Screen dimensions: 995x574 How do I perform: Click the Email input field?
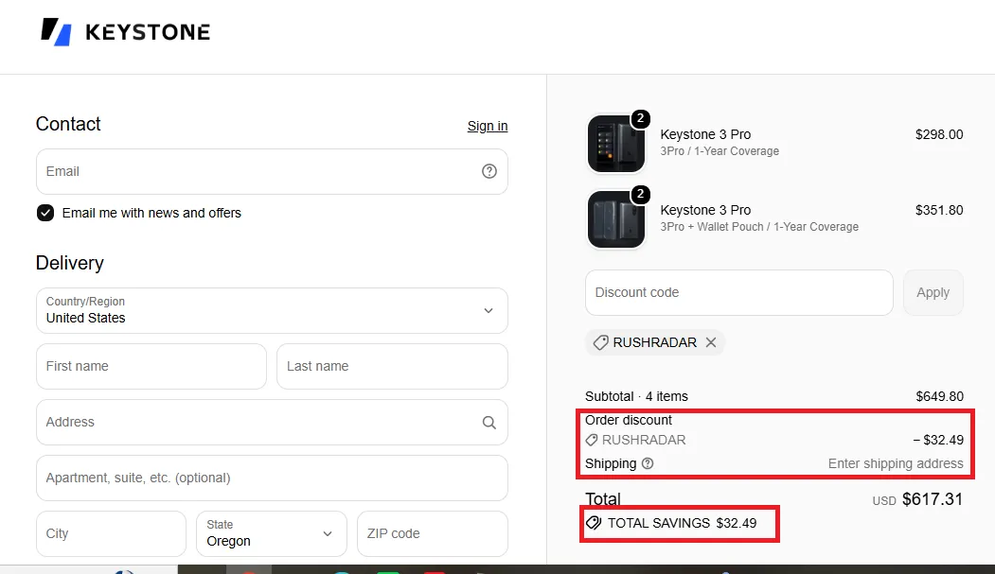(272, 171)
